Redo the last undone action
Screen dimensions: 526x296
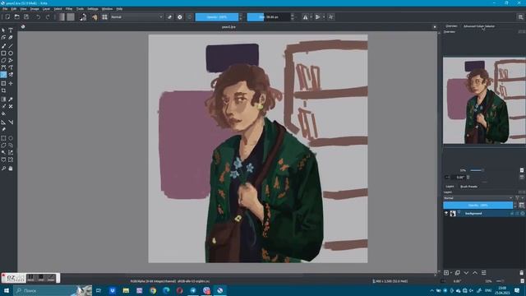tap(48, 16)
